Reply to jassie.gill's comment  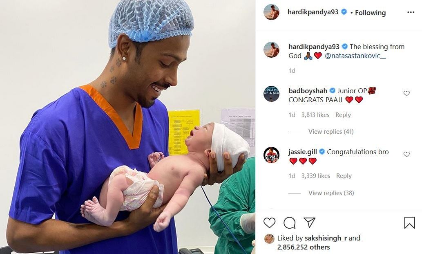pos(344,176)
